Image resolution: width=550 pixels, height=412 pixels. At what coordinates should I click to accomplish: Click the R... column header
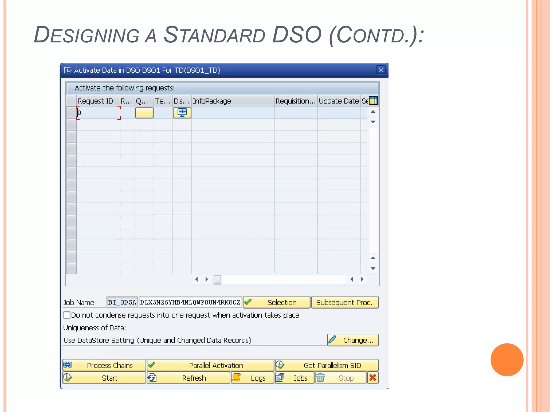pyautogui.click(x=127, y=101)
